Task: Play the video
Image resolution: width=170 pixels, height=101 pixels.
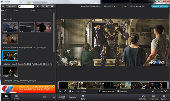Action: pos(60,91)
